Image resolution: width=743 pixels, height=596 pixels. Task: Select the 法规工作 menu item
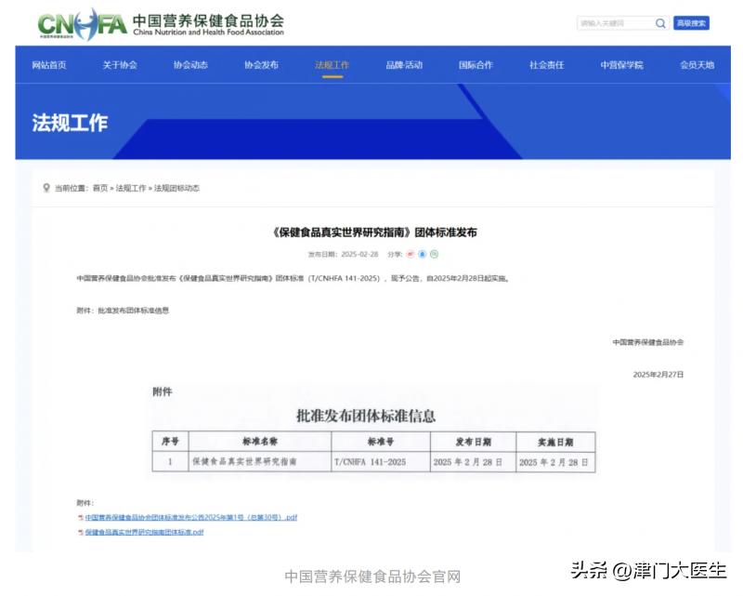click(332, 65)
